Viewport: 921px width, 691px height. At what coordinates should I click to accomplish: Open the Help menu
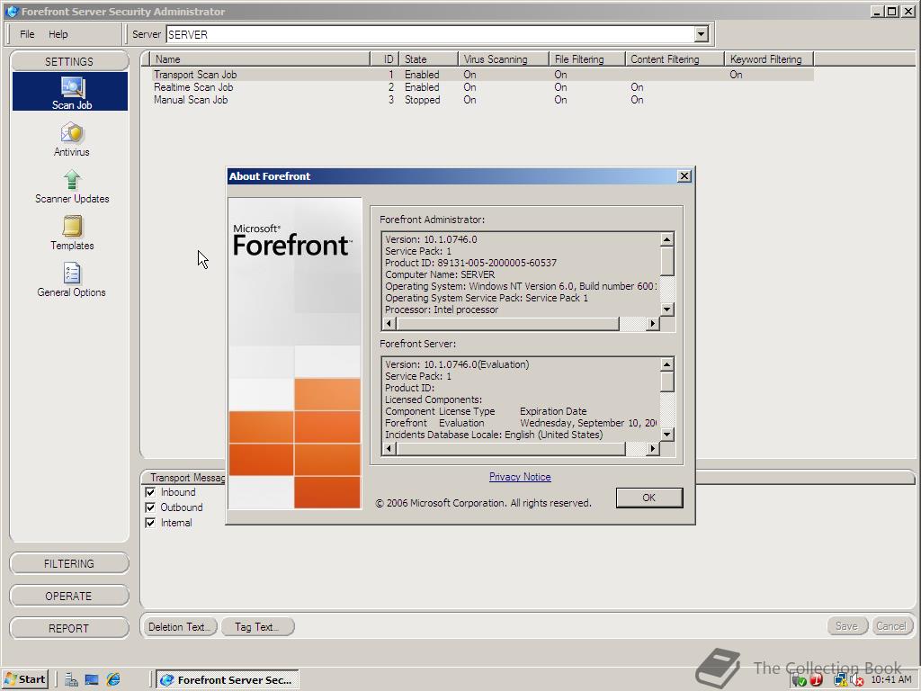click(x=58, y=34)
